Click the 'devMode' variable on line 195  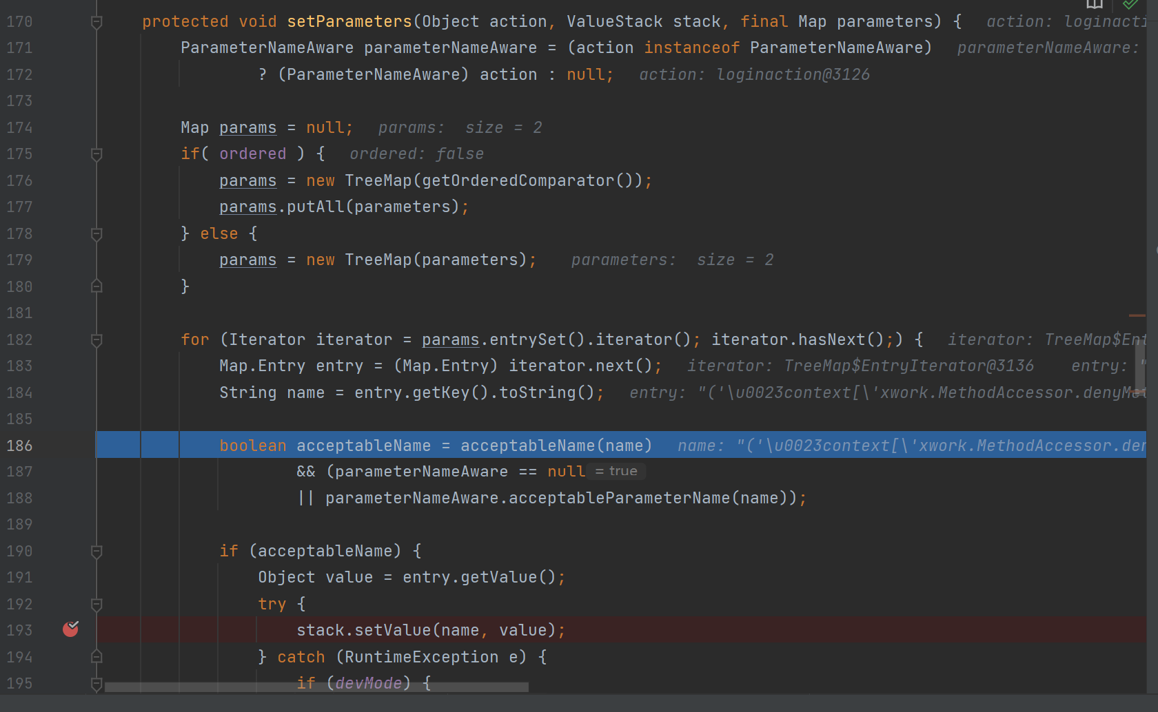pyautogui.click(x=369, y=683)
